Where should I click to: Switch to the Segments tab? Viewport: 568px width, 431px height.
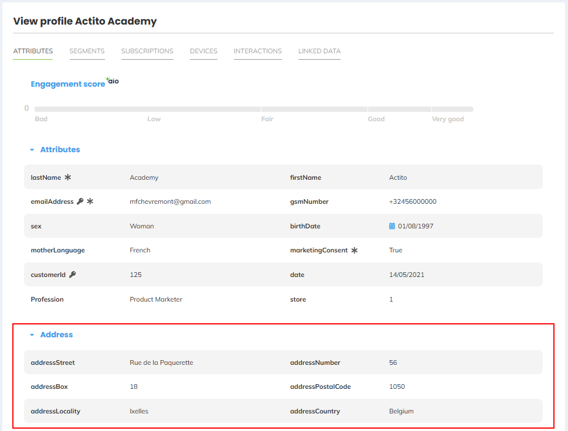(87, 51)
